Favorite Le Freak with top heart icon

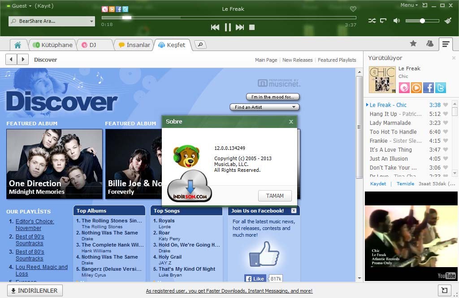coord(353,9)
